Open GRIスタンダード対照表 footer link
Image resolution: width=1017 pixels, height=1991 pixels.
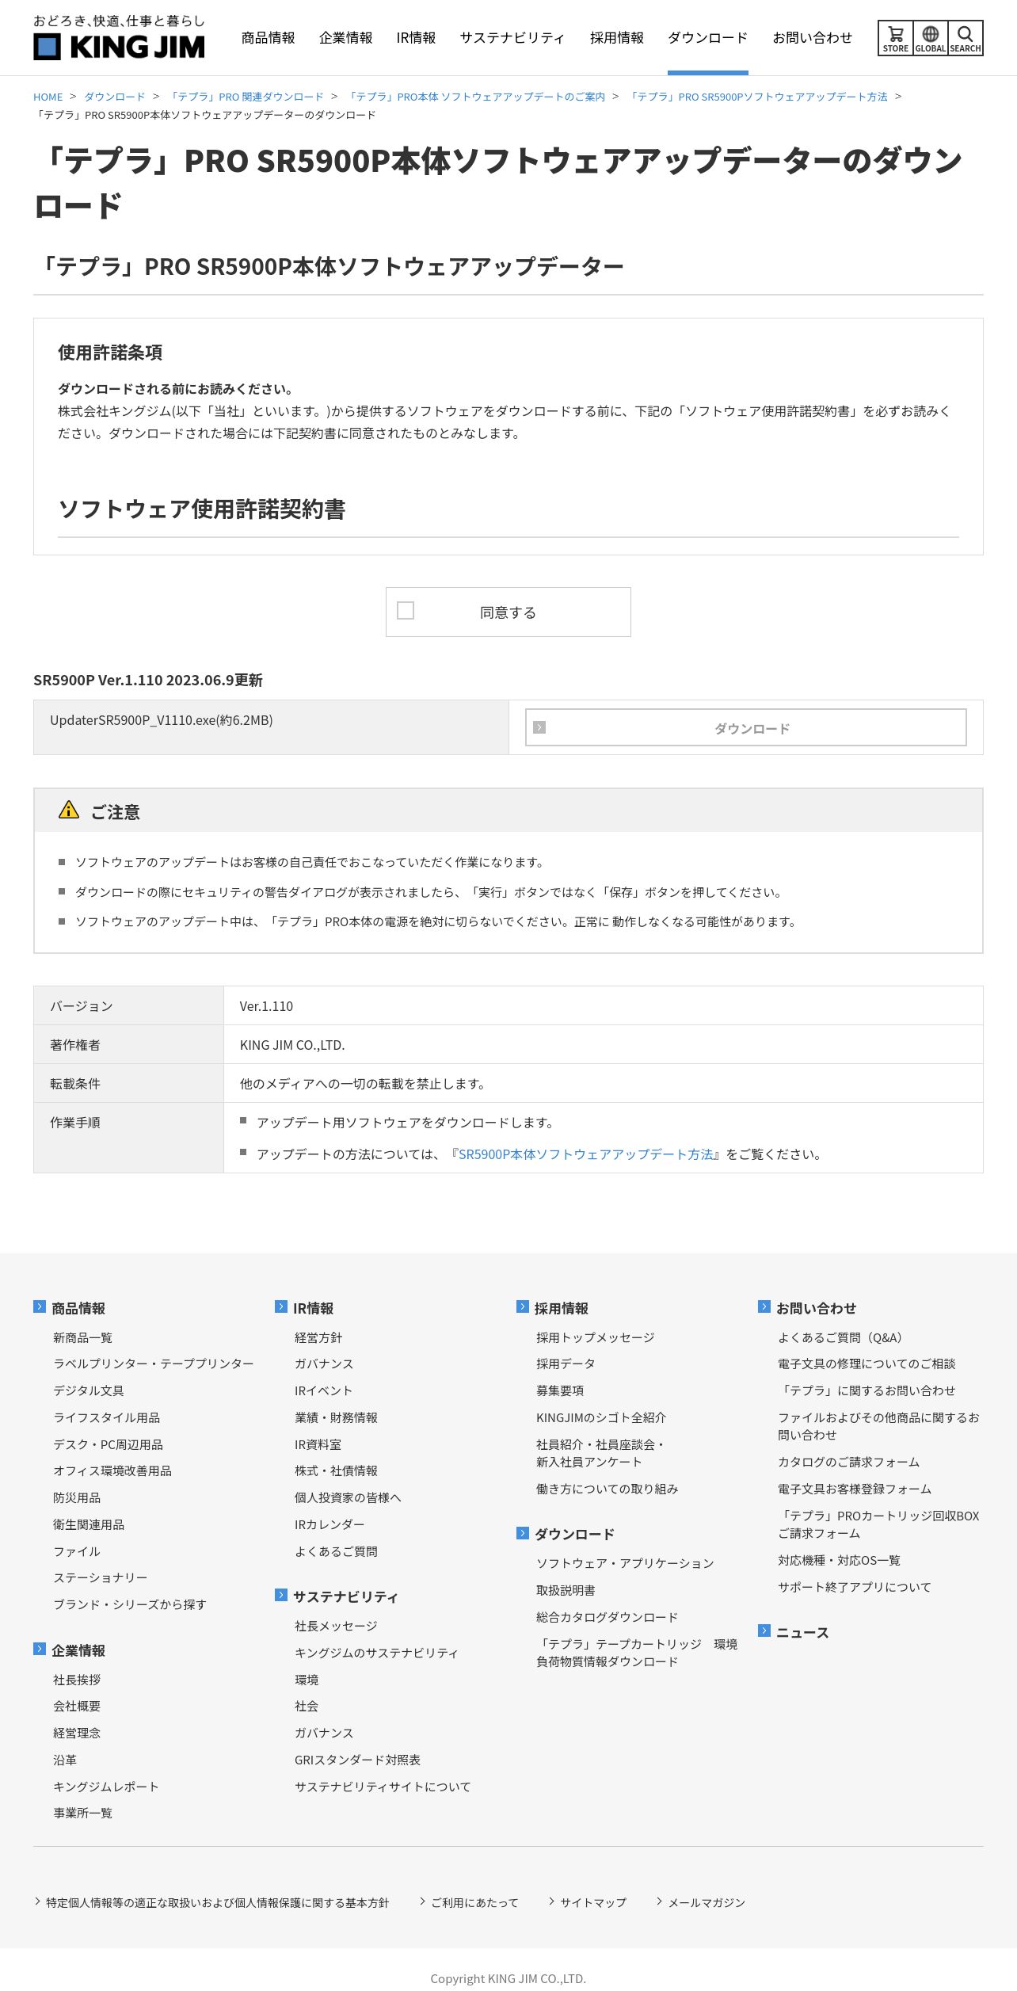point(357,1760)
